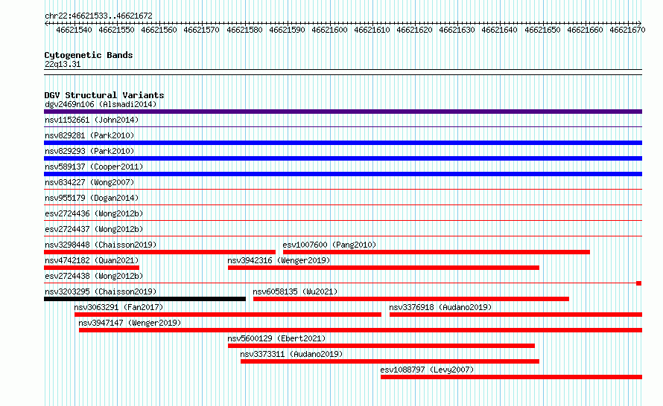Click the blue bar under nsv589137

coord(343,174)
